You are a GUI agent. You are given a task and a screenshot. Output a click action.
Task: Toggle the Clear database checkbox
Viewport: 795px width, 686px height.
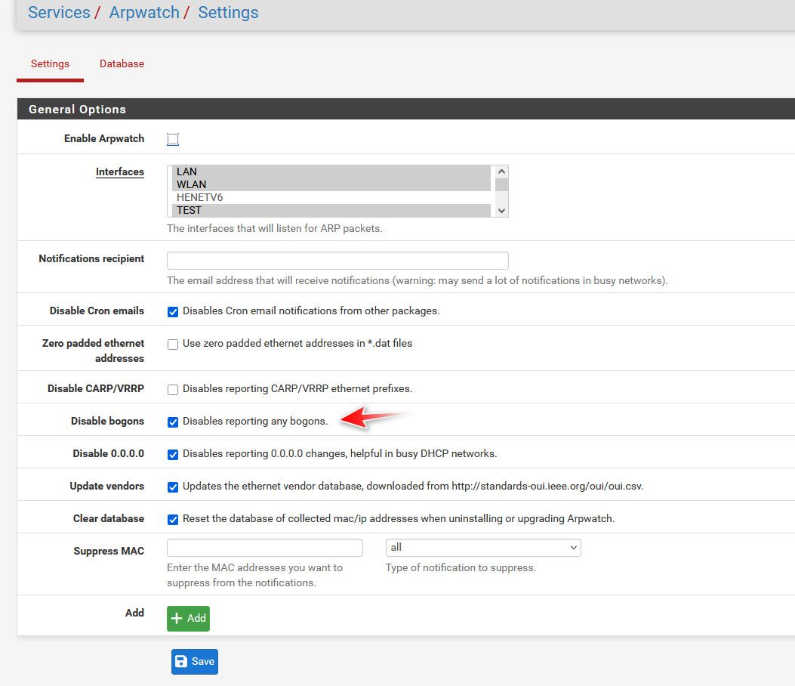[x=173, y=519]
